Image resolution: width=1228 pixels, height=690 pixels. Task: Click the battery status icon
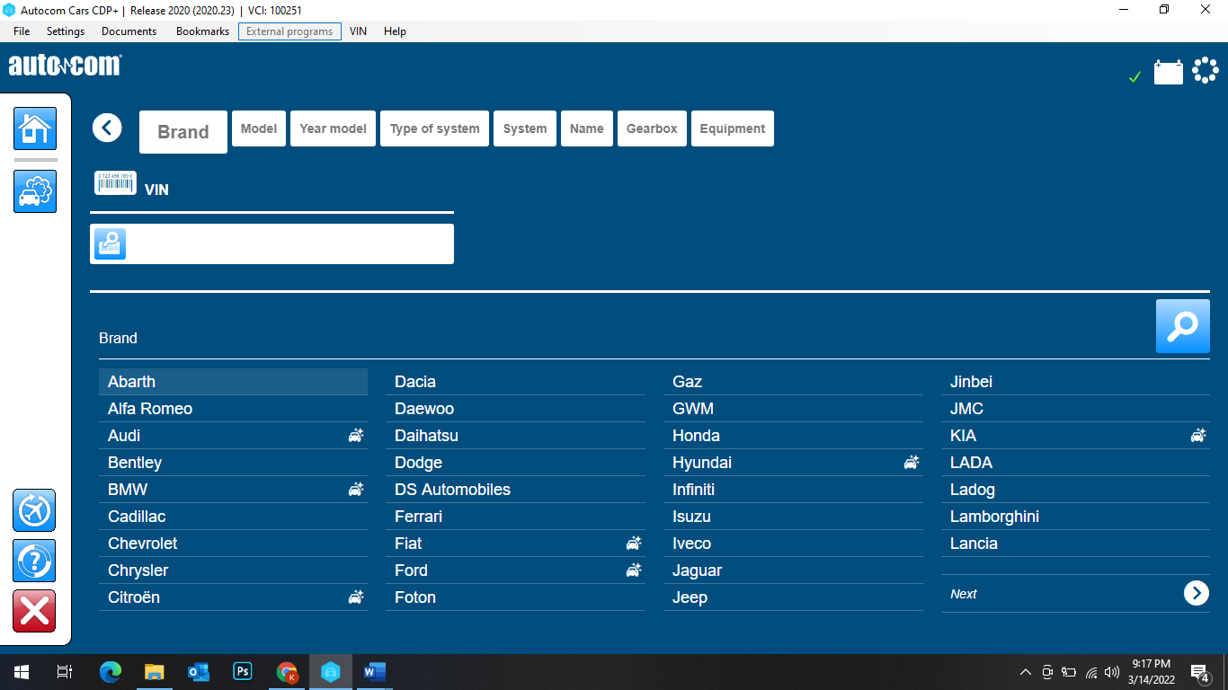point(1168,72)
